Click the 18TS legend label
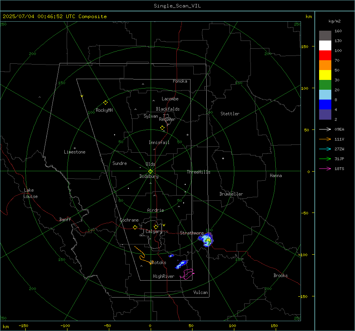 pyautogui.click(x=339, y=168)
